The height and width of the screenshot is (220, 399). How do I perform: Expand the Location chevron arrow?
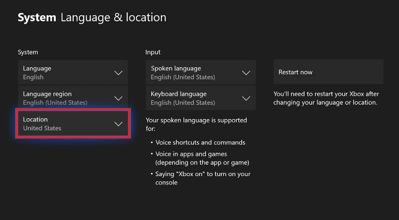(x=118, y=124)
